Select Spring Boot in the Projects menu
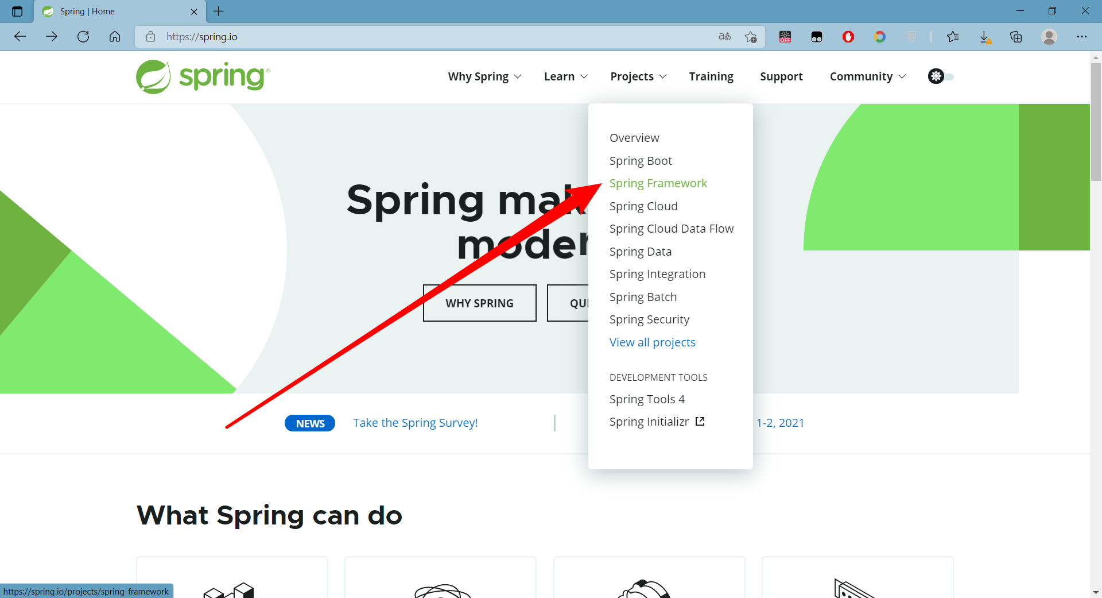Image resolution: width=1102 pixels, height=598 pixels. [x=641, y=161]
